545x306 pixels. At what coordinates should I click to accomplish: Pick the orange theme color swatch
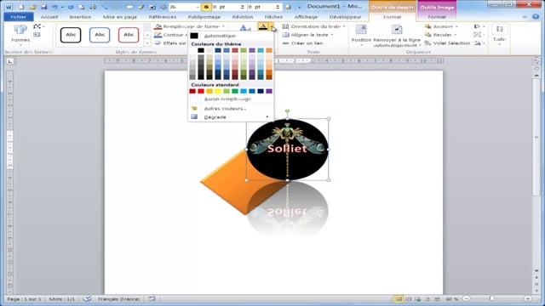point(269,51)
